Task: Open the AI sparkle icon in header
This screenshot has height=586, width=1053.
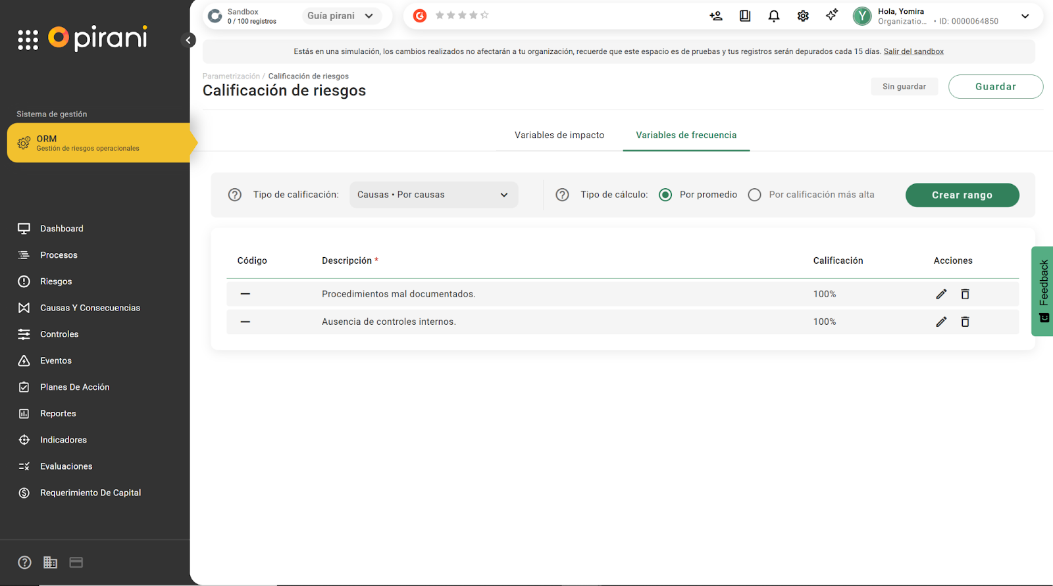Action: click(832, 15)
